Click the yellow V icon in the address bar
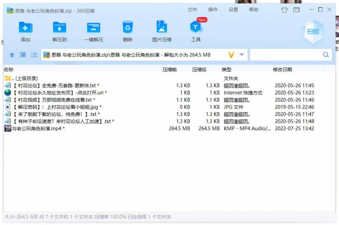This screenshot has width=339, height=225. tap(231, 55)
